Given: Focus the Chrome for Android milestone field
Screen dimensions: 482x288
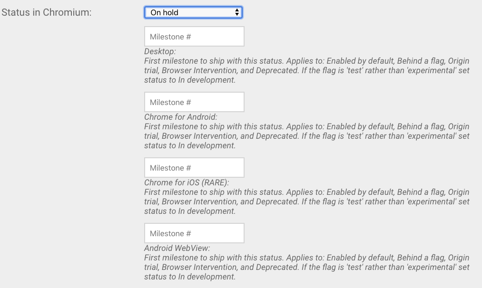Looking at the screenshot, I should pos(194,102).
